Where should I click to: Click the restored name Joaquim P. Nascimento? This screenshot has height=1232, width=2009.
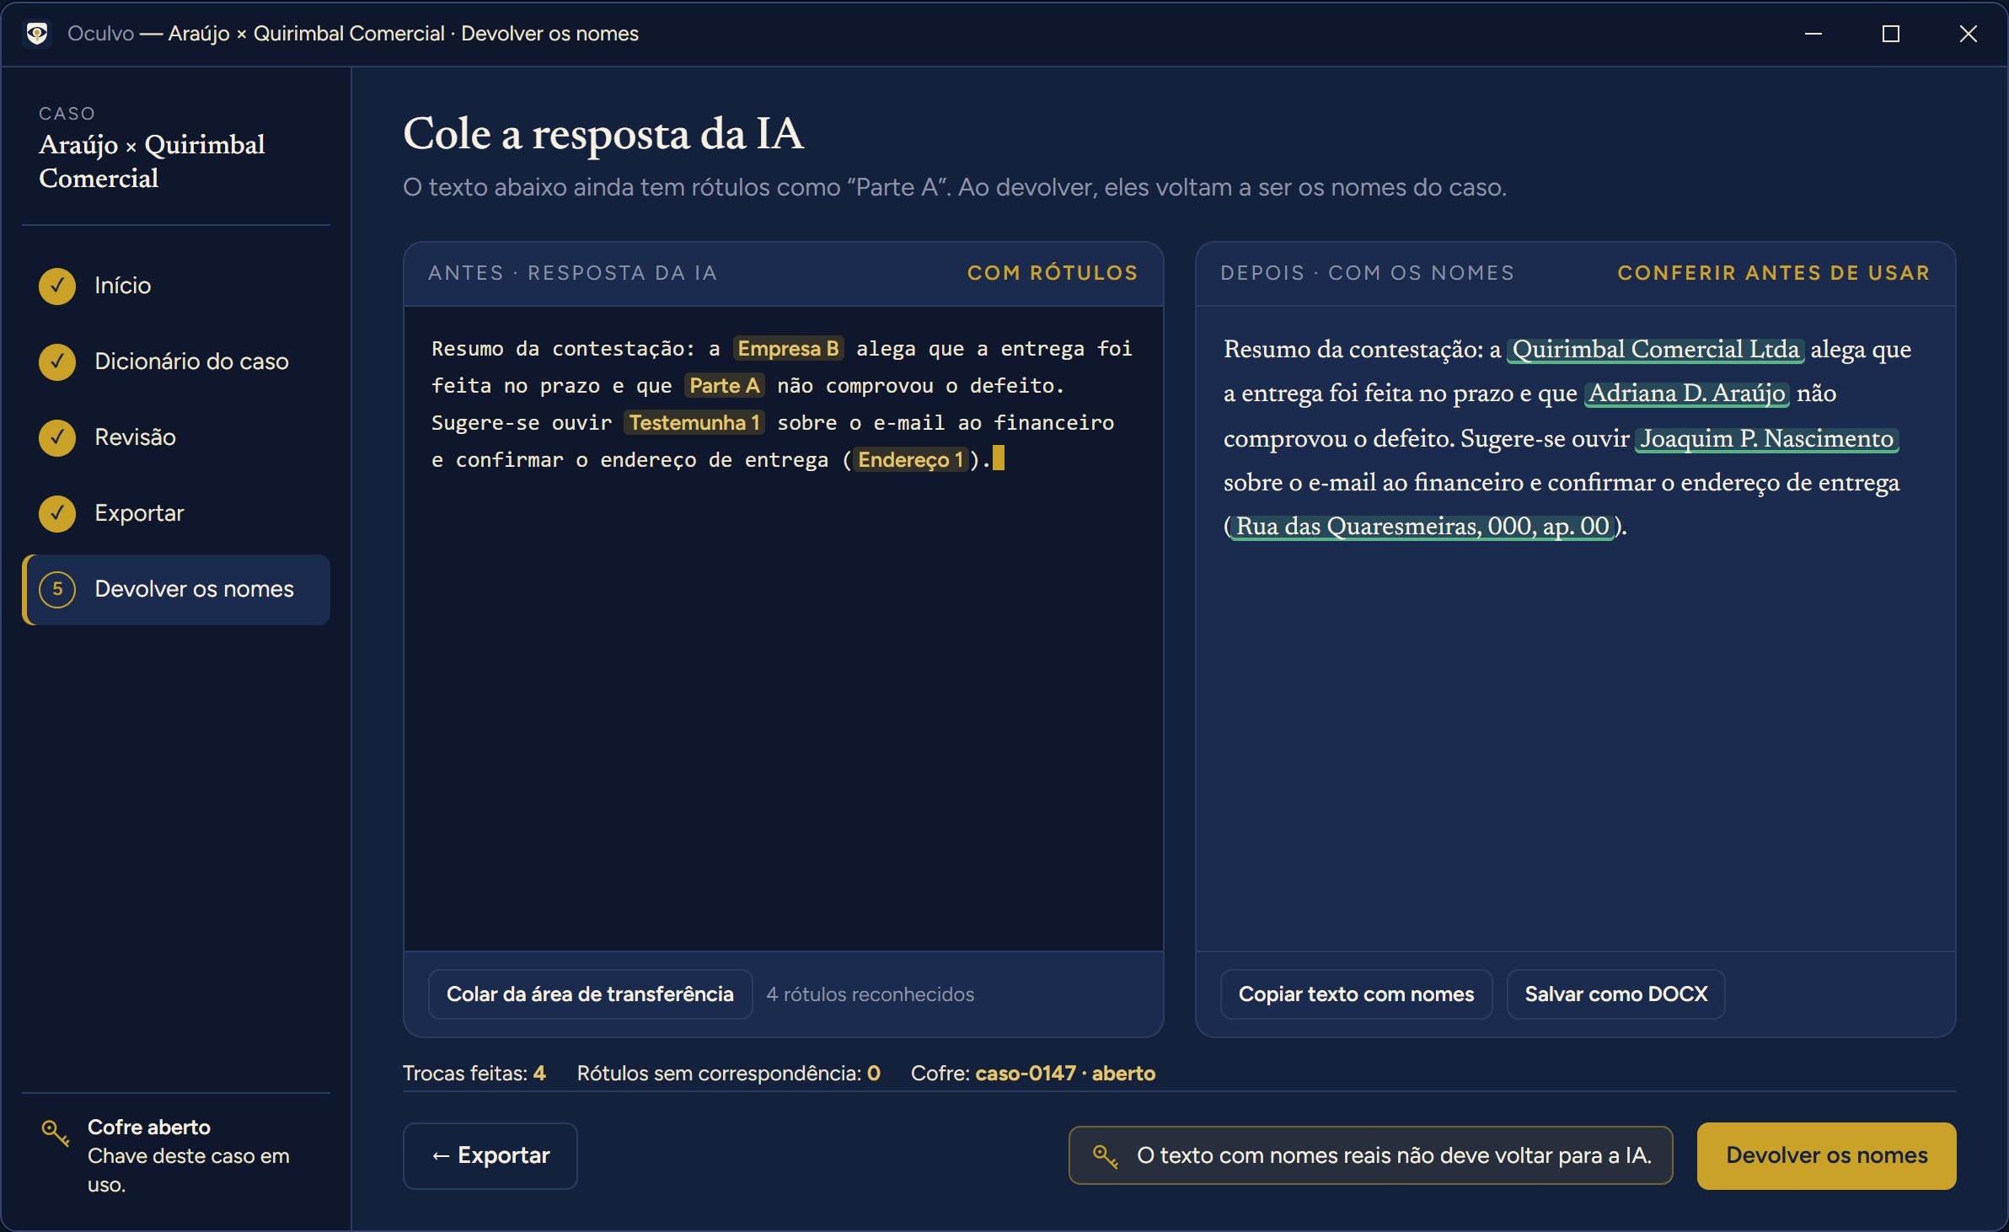tap(1766, 438)
